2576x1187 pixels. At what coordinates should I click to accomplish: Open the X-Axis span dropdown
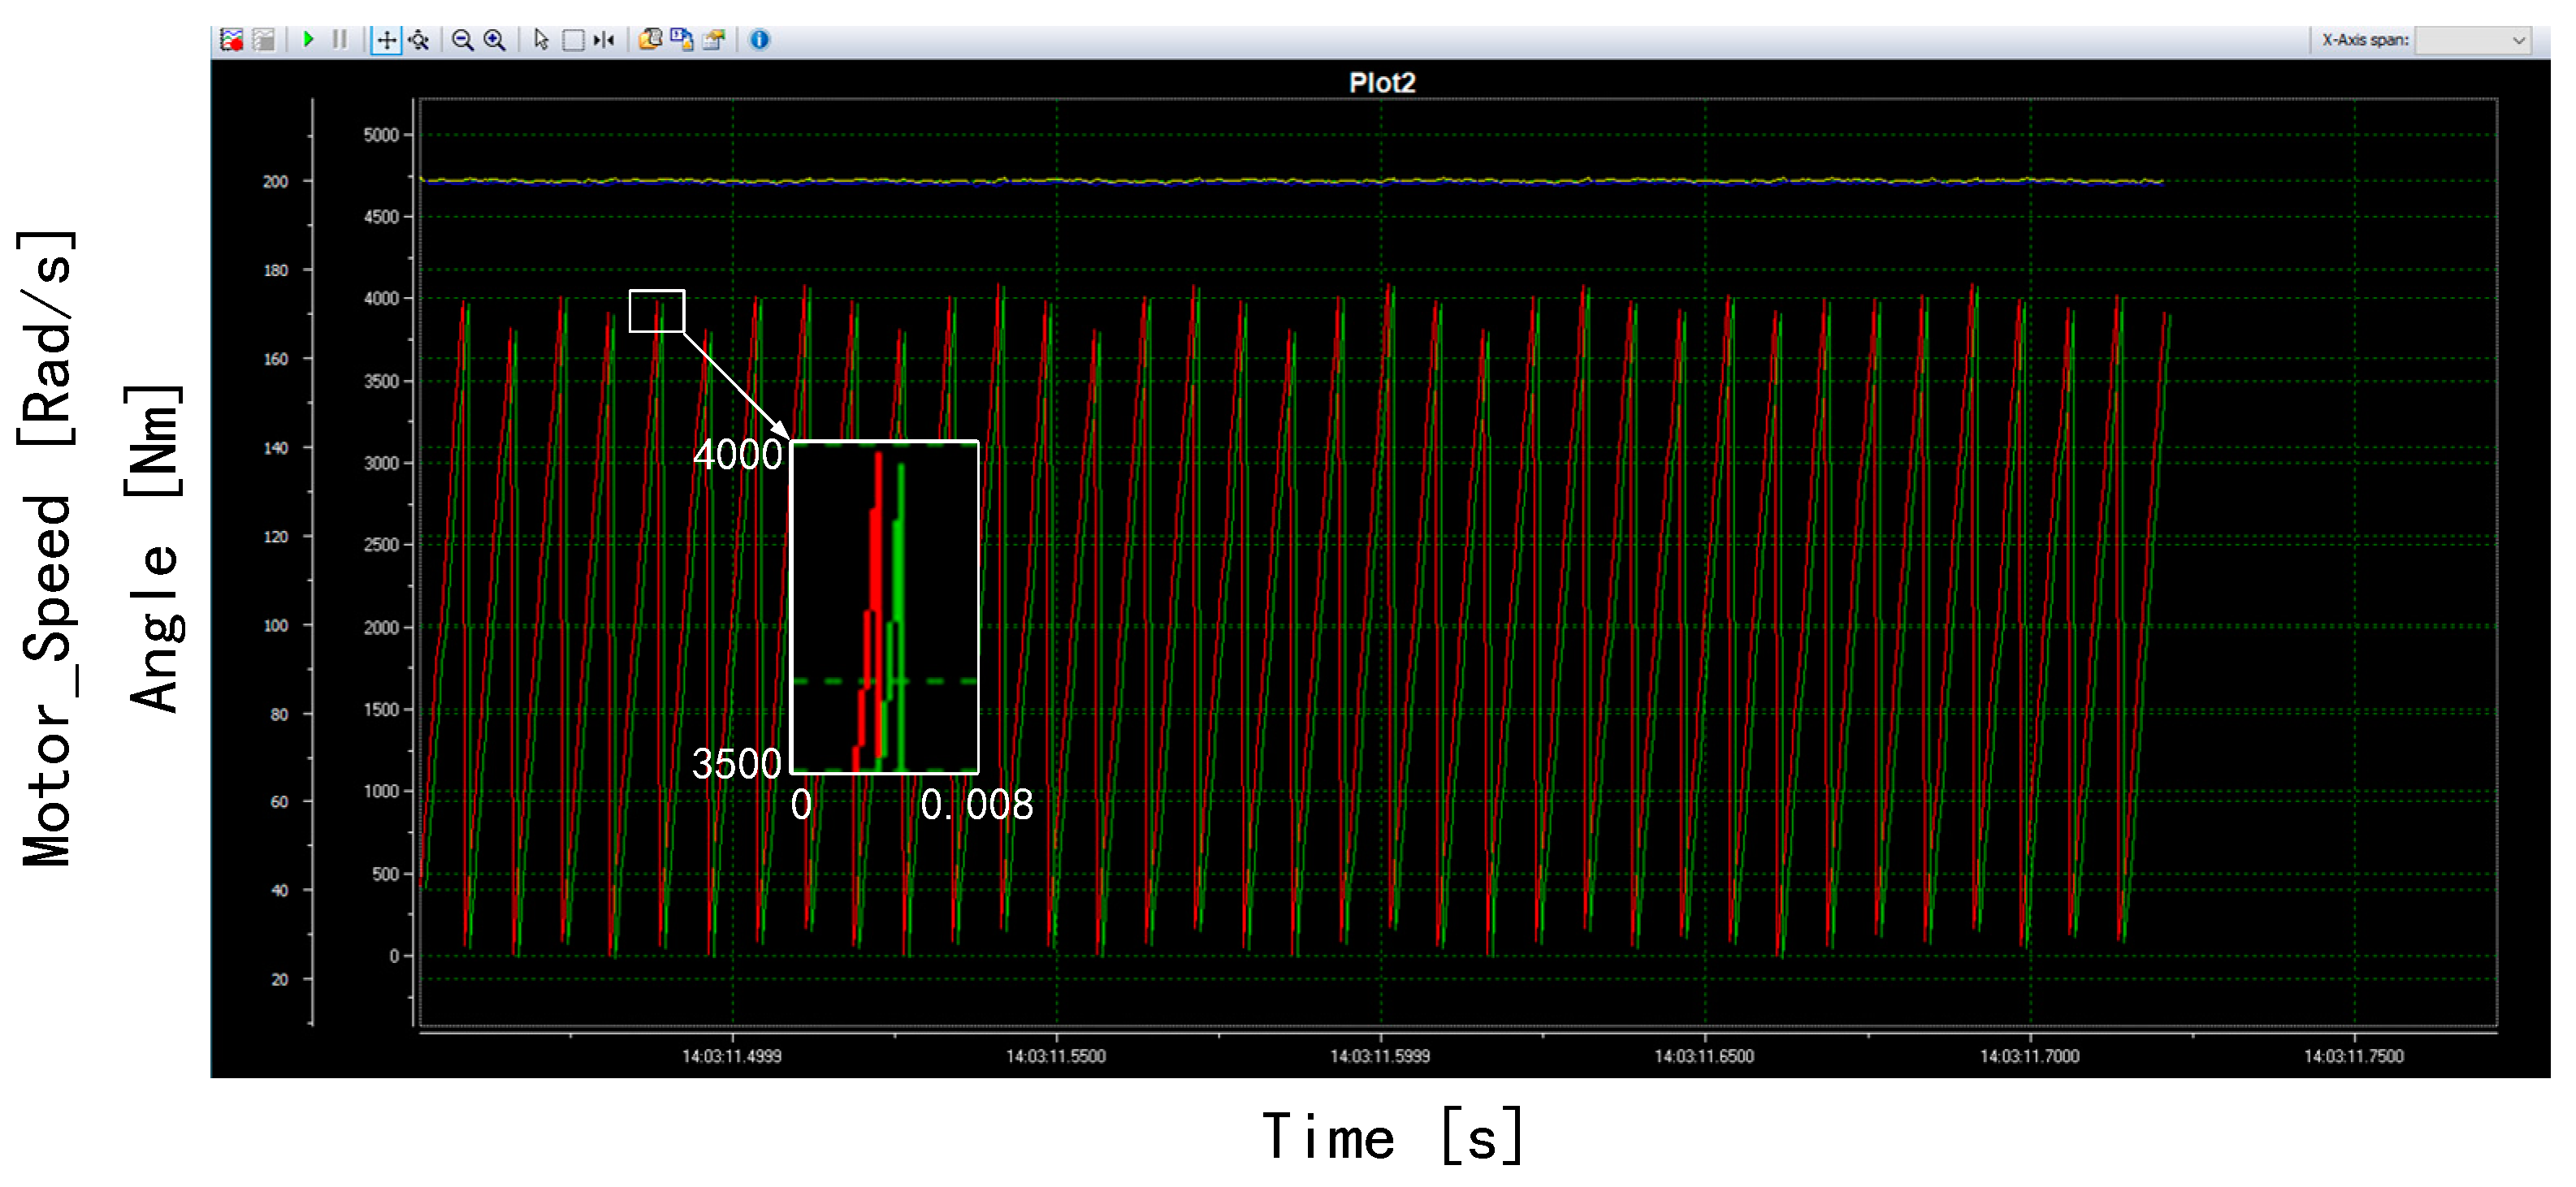point(2470,40)
